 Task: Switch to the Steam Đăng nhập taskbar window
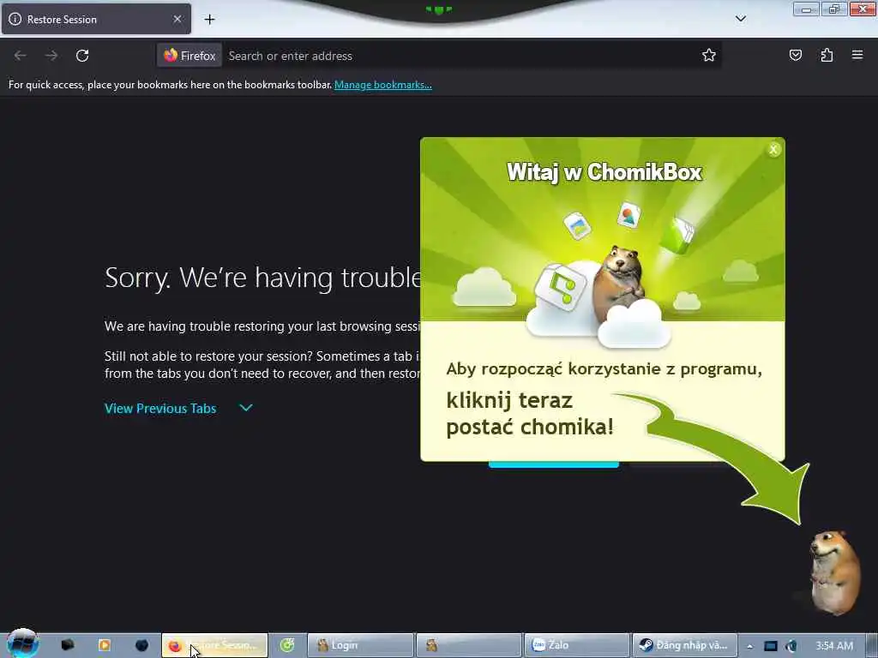click(x=684, y=646)
